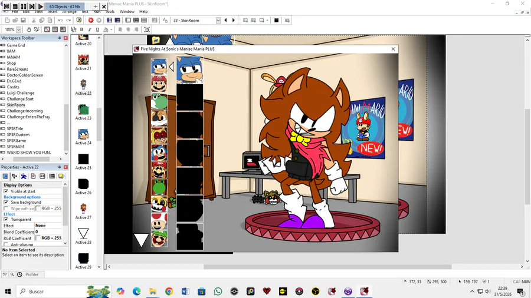
Task: Align text center icon
Action: pos(129,29)
